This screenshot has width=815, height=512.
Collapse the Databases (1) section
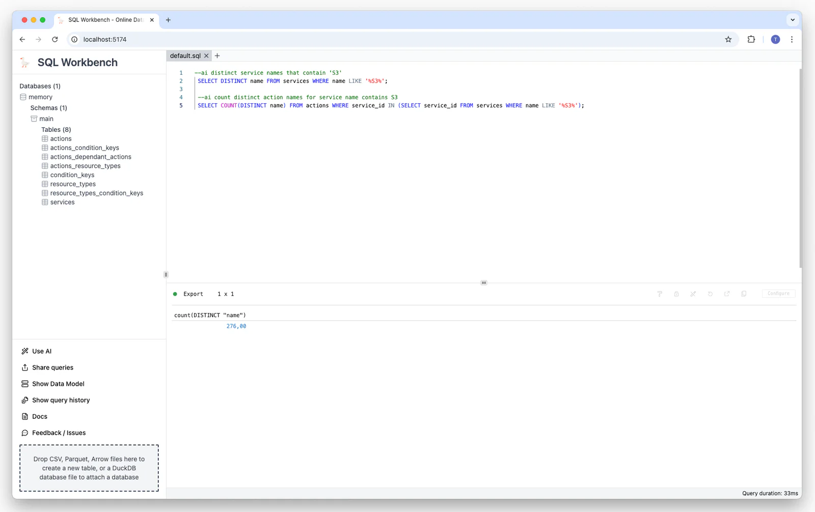pos(40,86)
